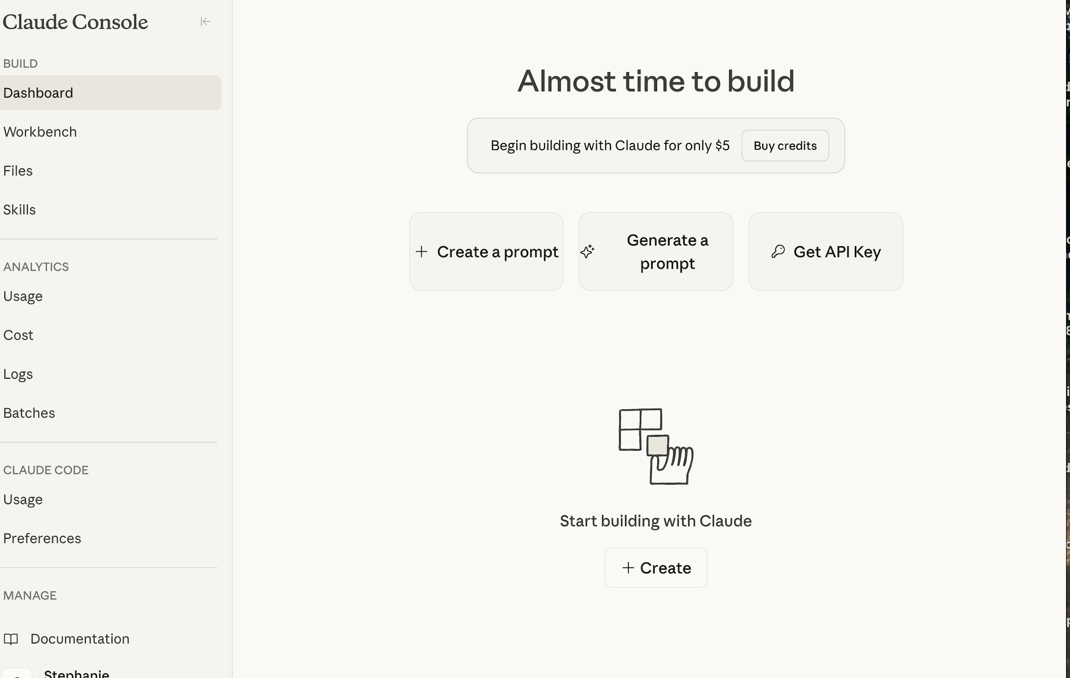
Task: Click the book icon next to Documentation
Action: pos(12,639)
